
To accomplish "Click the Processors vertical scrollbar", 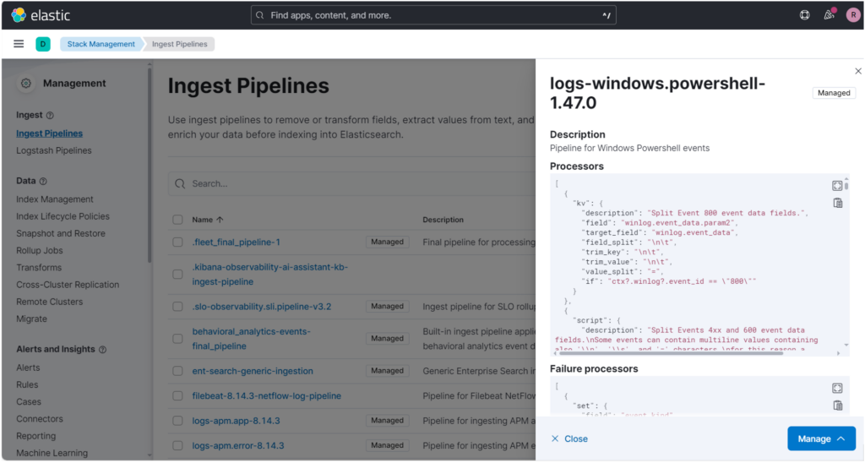I will tap(846, 186).
